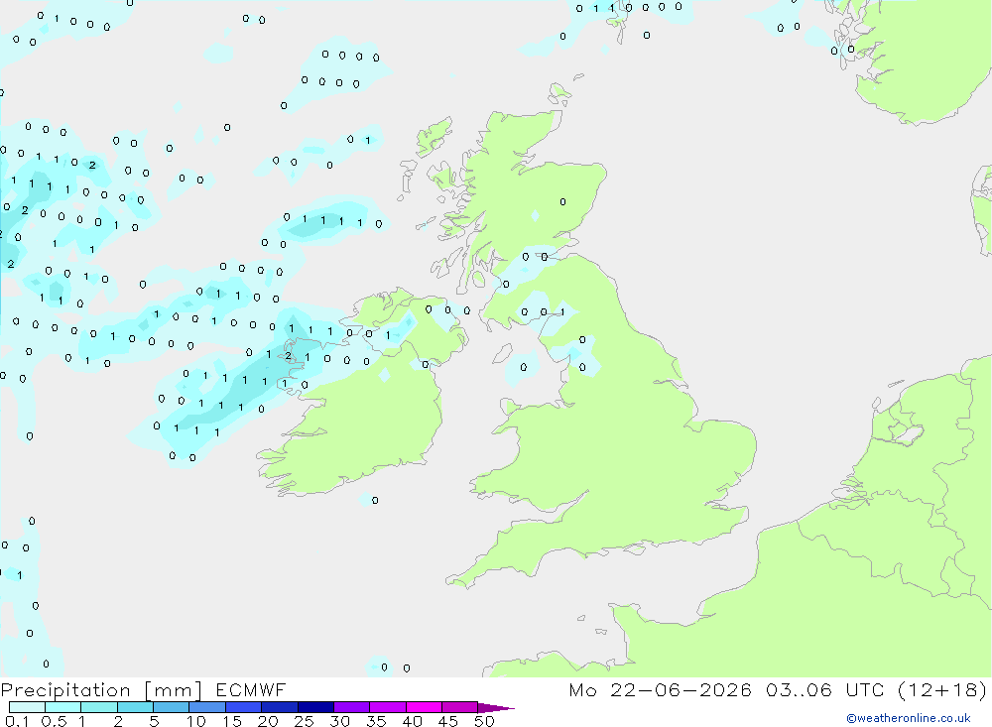Click the '0.1' legend scale label
The height and width of the screenshot is (727, 992).
[17, 721]
